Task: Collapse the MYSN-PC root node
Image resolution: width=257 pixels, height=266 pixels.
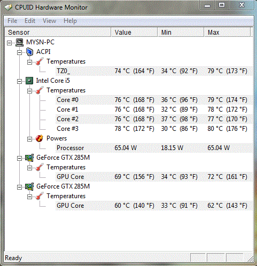Action: [9, 43]
